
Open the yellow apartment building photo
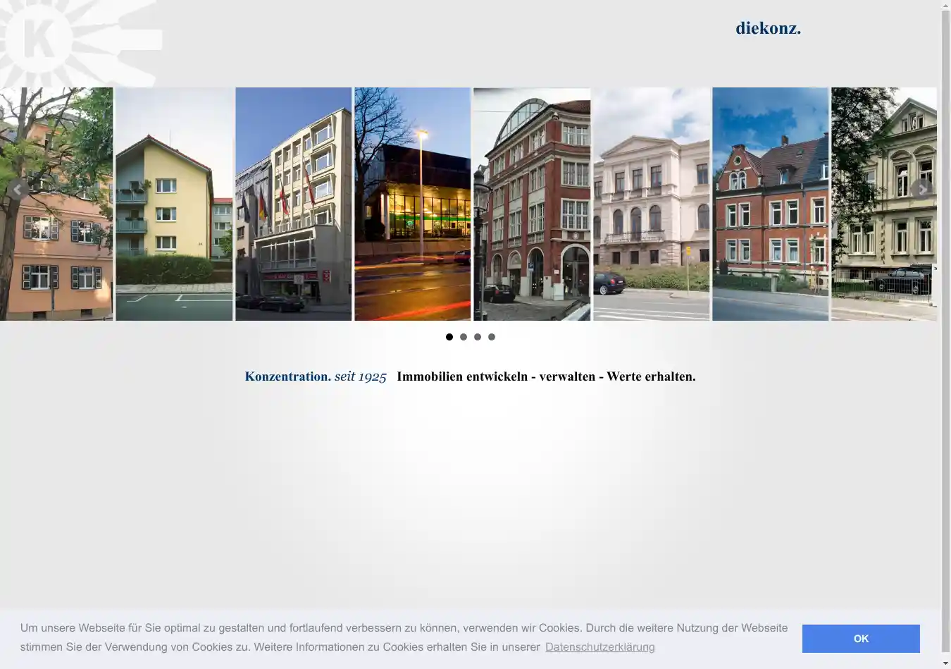[x=174, y=204]
